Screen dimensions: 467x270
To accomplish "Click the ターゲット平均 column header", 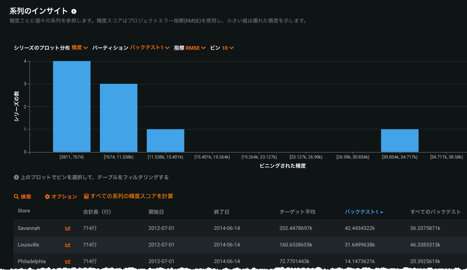I will 298,212.
